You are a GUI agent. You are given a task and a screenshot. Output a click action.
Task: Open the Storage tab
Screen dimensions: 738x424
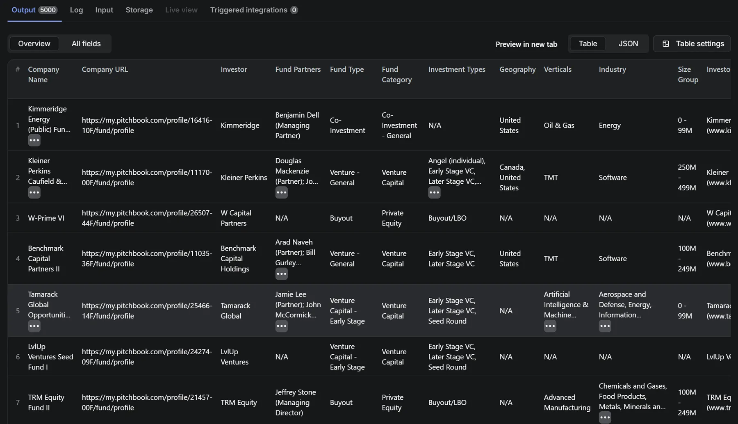click(139, 10)
